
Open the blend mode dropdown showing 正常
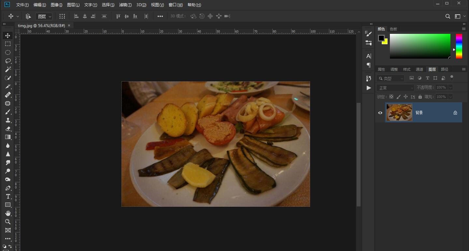pos(395,87)
